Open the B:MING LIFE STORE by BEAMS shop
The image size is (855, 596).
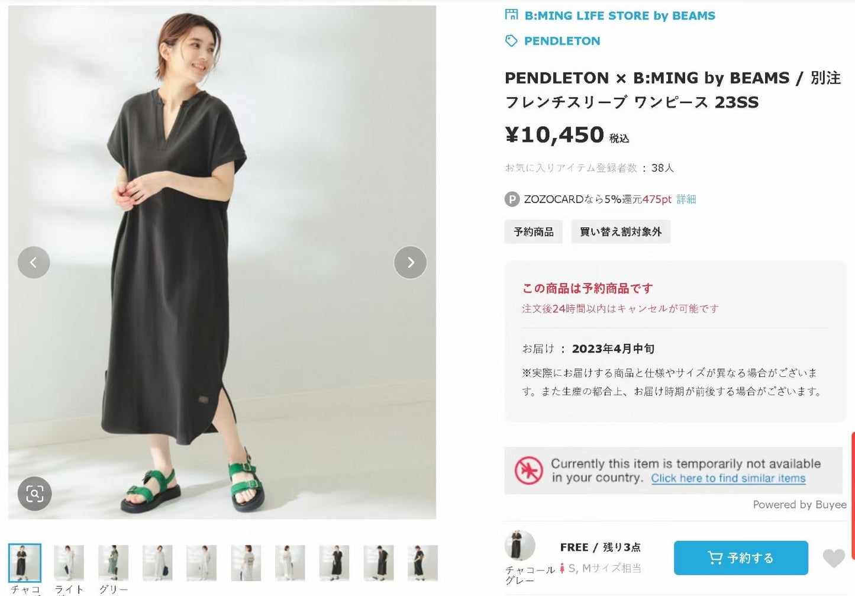[x=620, y=15]
